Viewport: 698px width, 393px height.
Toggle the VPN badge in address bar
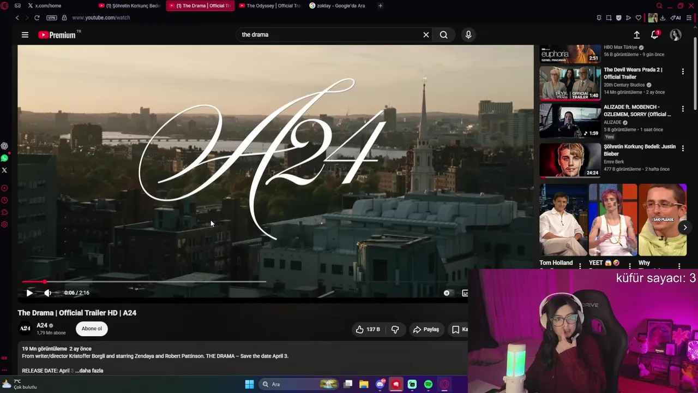click(x=52, y=17)
